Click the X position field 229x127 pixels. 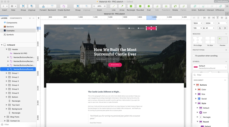[198, 23]
